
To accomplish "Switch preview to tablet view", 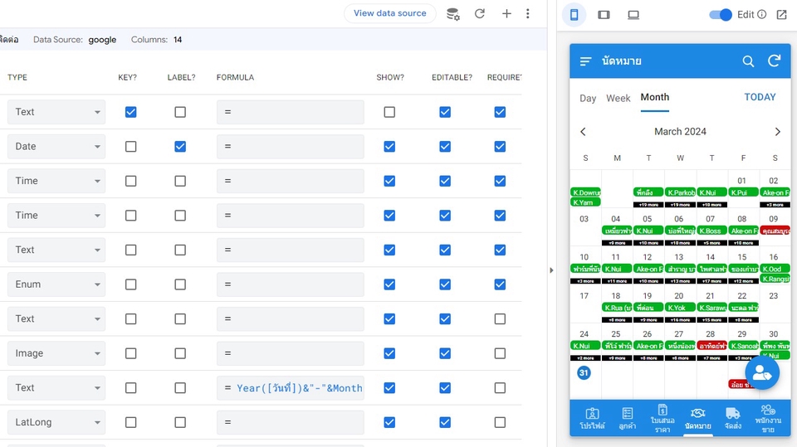I will point(604,15).
